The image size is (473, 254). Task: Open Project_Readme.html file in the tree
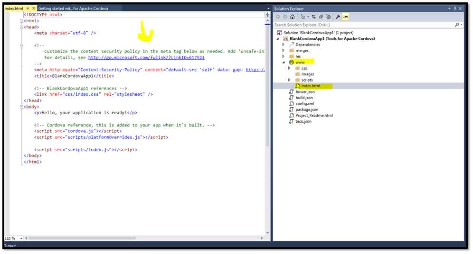click(x=314, y=115)
